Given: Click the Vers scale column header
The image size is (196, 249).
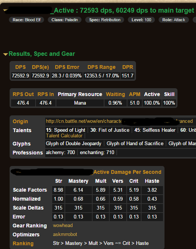Looking at the screenshot, I should [x=118, y=181].
